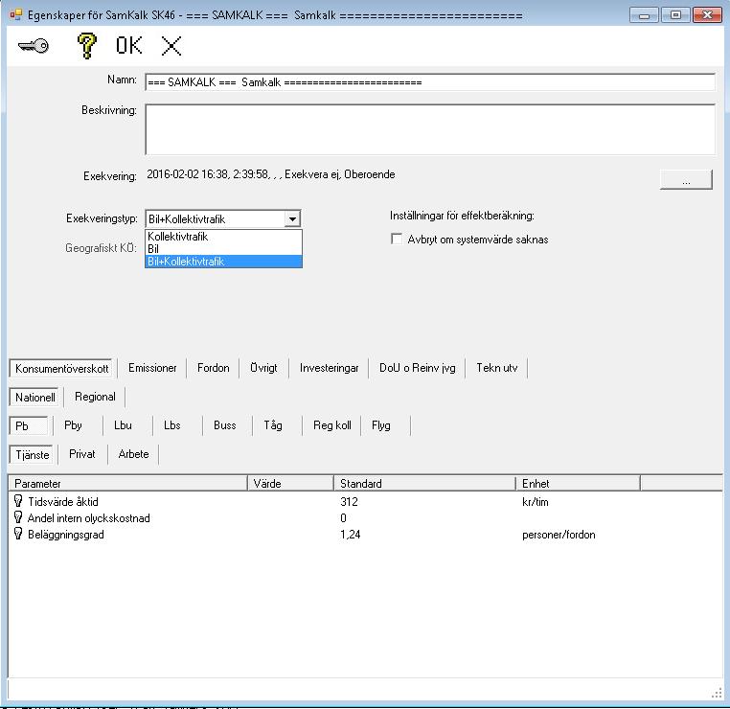Viewport: 730px width, 709px height.
Task: Select the Pb vehicle tab
Action: coord(29,426)
